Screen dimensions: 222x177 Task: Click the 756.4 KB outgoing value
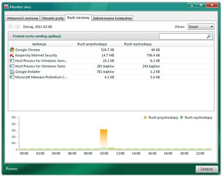pos(153,56)
